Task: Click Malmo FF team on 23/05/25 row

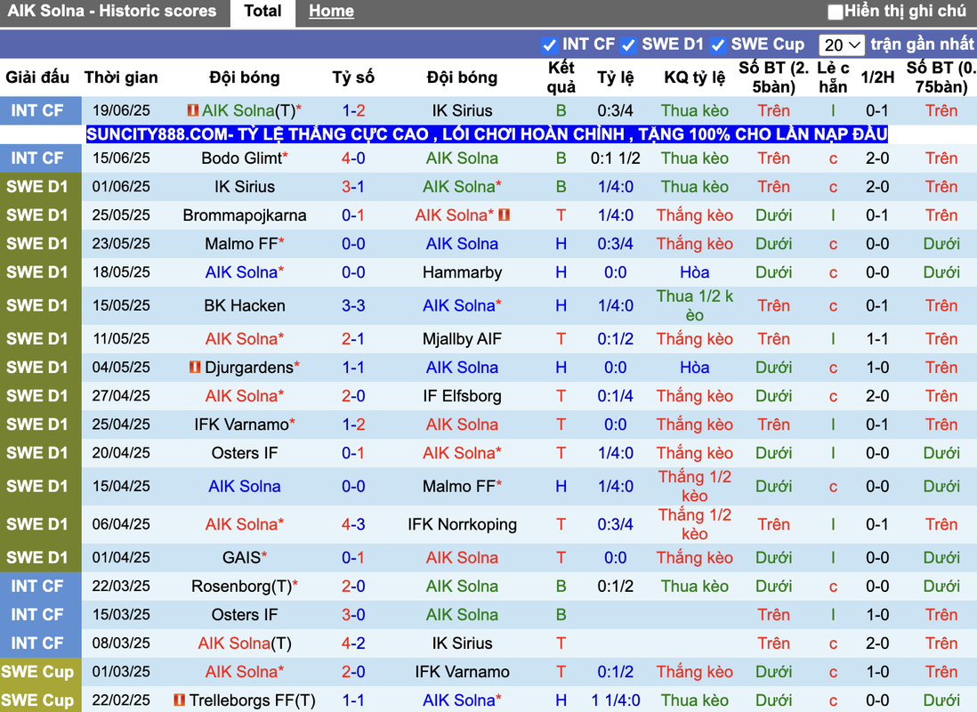Action: pos(241,244)
